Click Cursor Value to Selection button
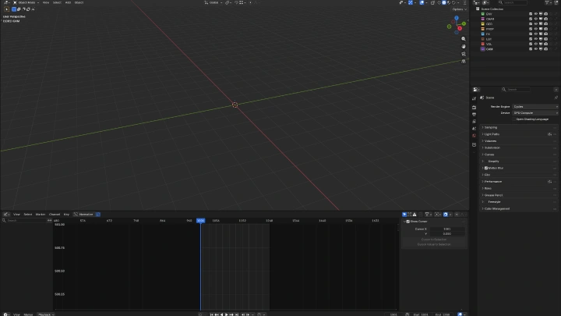 (434, 245)
